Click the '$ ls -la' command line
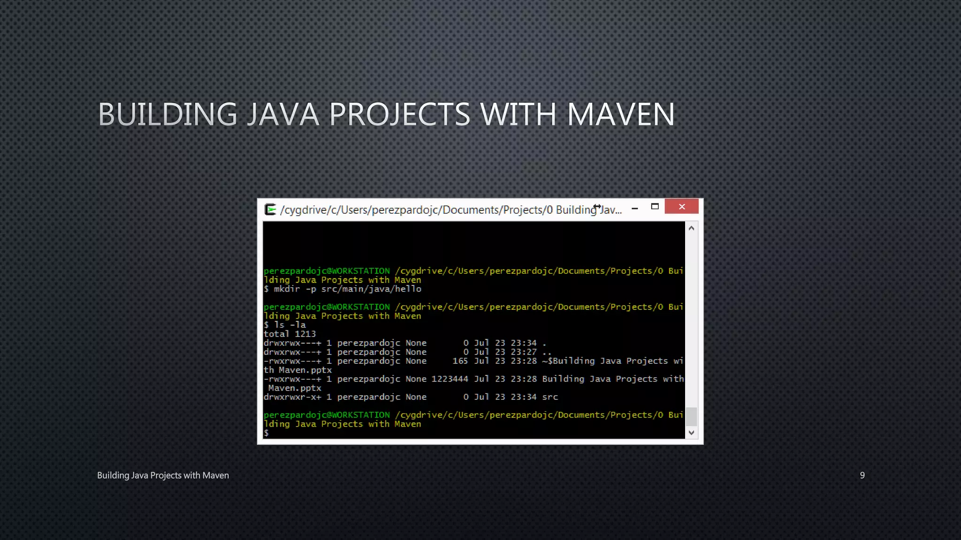961x540 pixels. pos(285,325)
